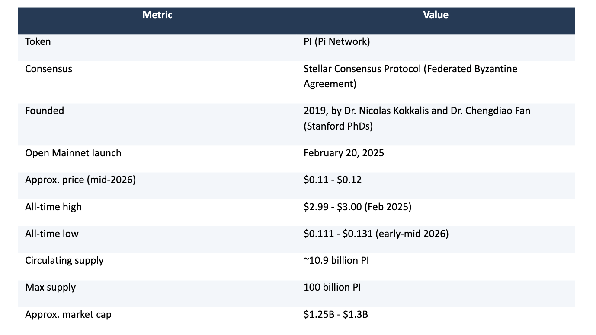Select the Approx. price (mid-2026) label

coord(80,180)
